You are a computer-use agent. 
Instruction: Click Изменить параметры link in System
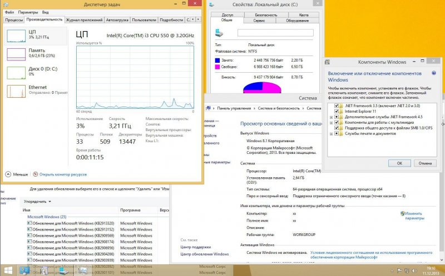414,216
